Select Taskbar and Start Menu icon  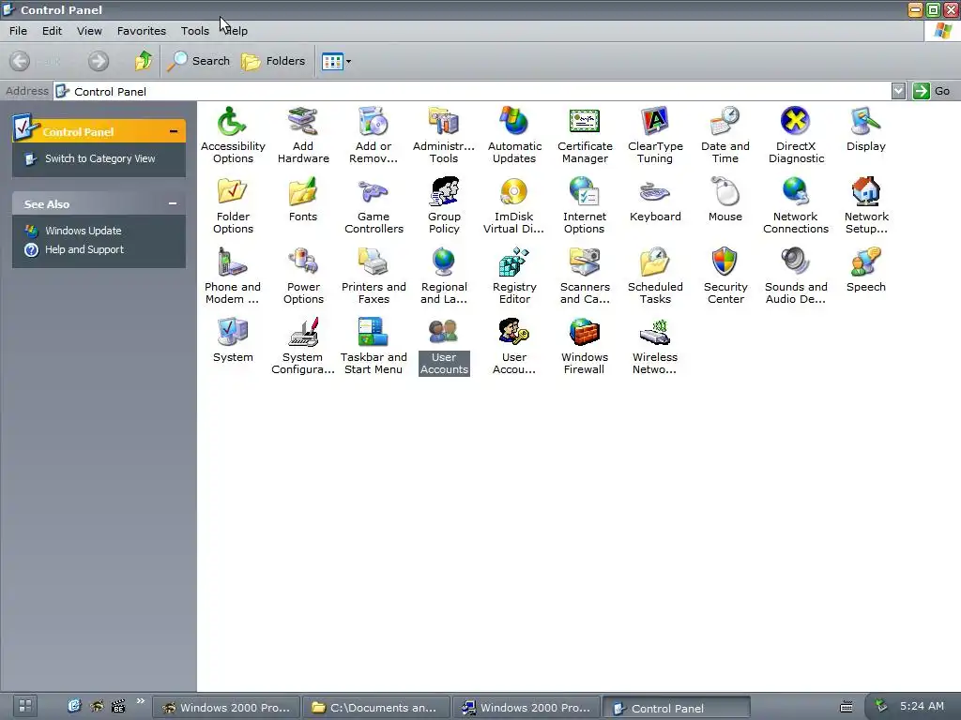click(374, 346)
